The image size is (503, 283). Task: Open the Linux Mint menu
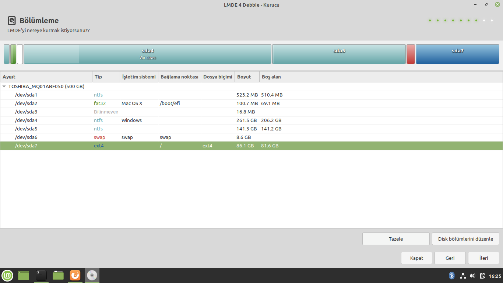[x=7, y=275]
